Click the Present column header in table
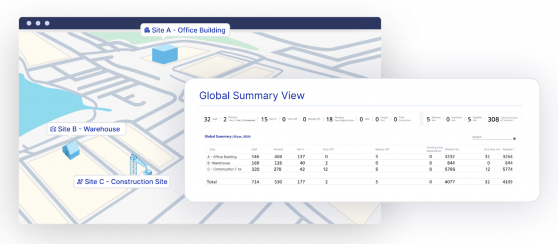This screenshot has height=244, width=558. point(278,149)
